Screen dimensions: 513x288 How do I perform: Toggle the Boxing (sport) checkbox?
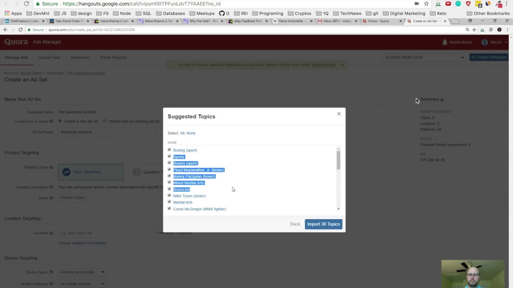coord(169,150)
